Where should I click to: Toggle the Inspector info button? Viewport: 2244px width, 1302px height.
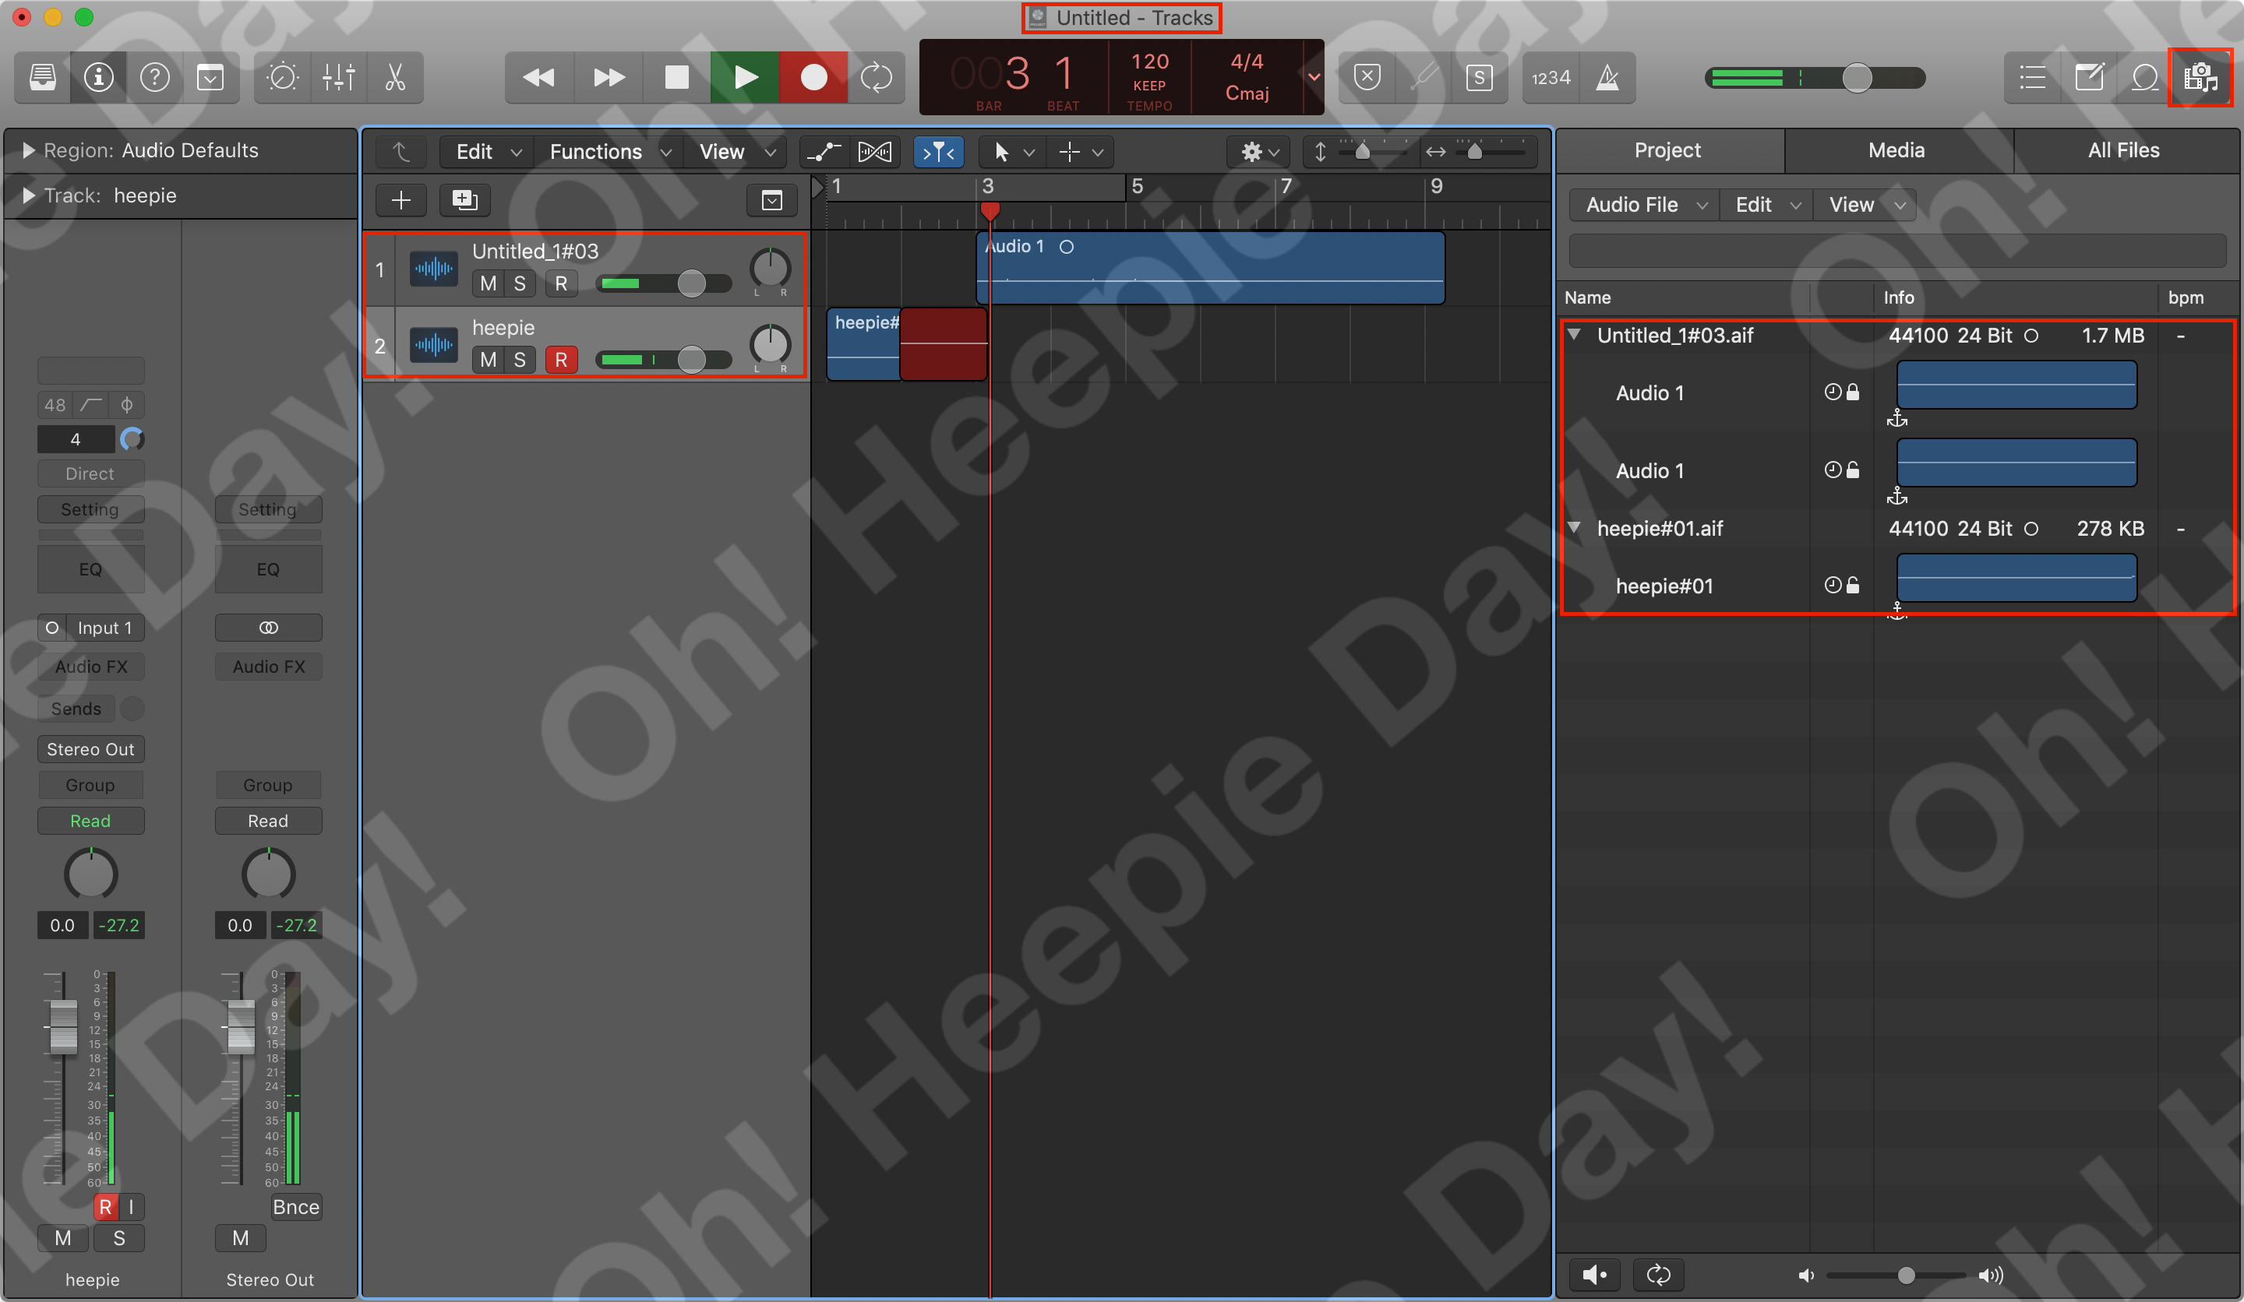pyautogui.click(x=98, y=79)
